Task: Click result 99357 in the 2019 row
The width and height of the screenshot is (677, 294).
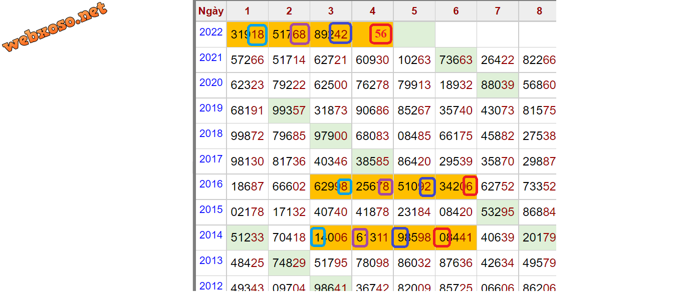Action: 289,111
